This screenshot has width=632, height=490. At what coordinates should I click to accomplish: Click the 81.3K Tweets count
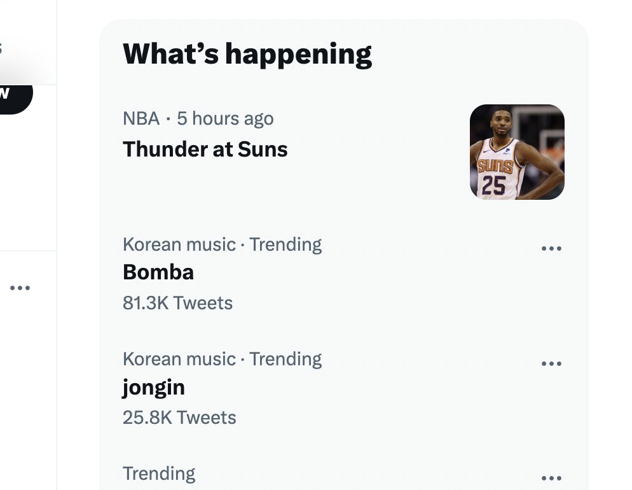point(177,303)
